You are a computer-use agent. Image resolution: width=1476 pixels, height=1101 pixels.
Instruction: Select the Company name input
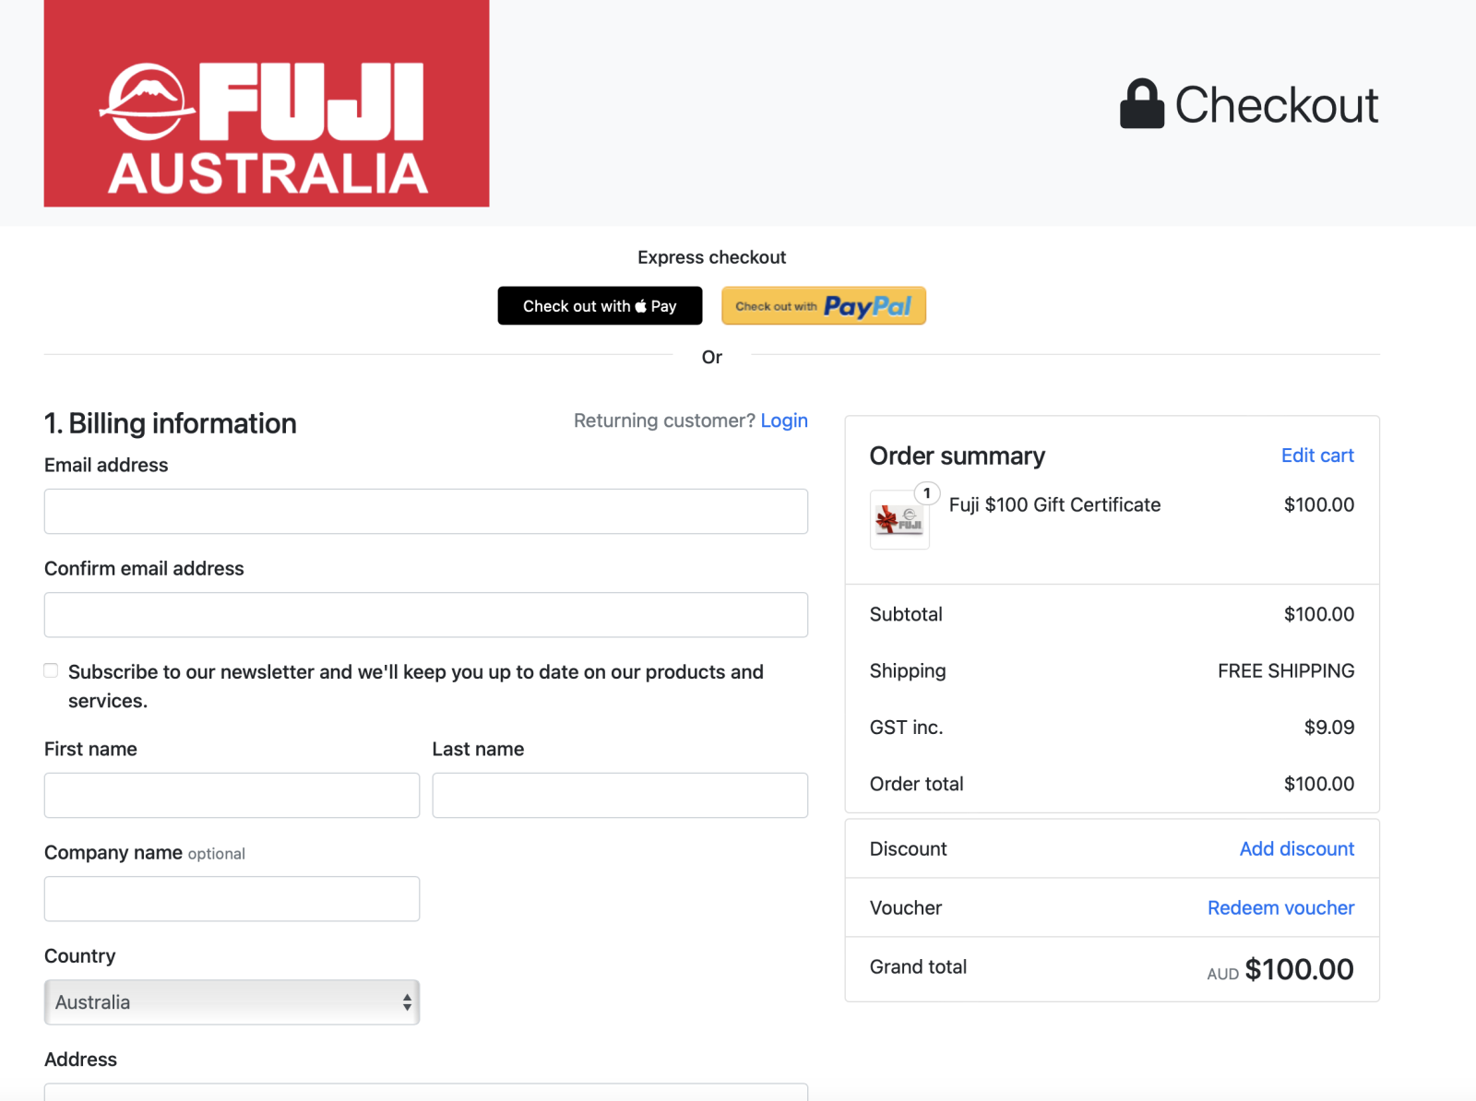click(x=232, y=899)
